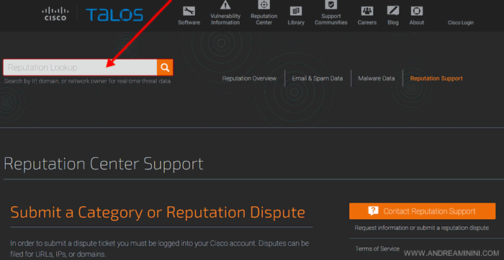Click 'Request information or submit a reputation dispute' text
Image resolution: width=504 pixels, height=260 pixels.
point(422,228)
